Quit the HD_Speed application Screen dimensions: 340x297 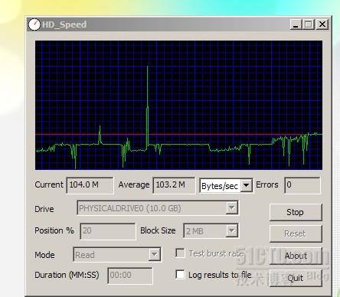pyautogui.click(x=296, y=278)
